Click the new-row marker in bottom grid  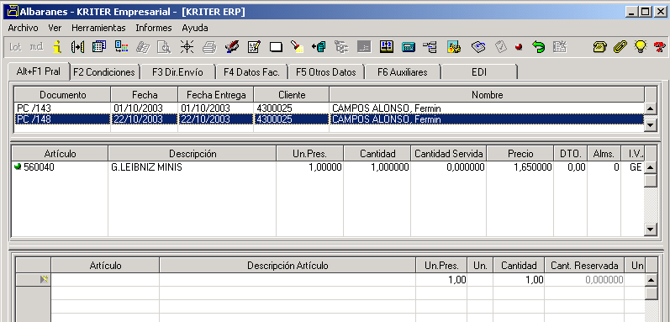click(34, 280)
